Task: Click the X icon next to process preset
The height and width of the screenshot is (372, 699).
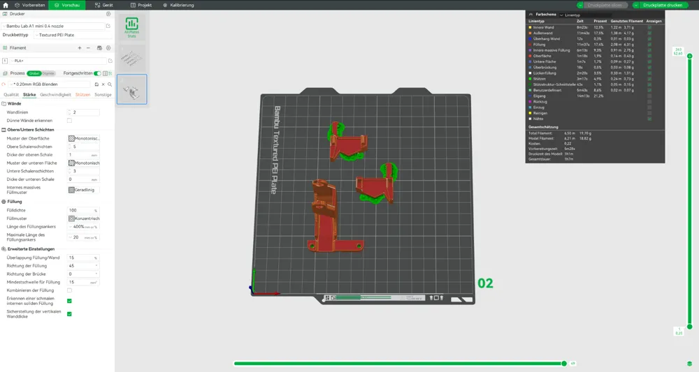Action: point(103,84)
